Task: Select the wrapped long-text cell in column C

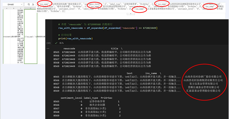Action: 21,37
